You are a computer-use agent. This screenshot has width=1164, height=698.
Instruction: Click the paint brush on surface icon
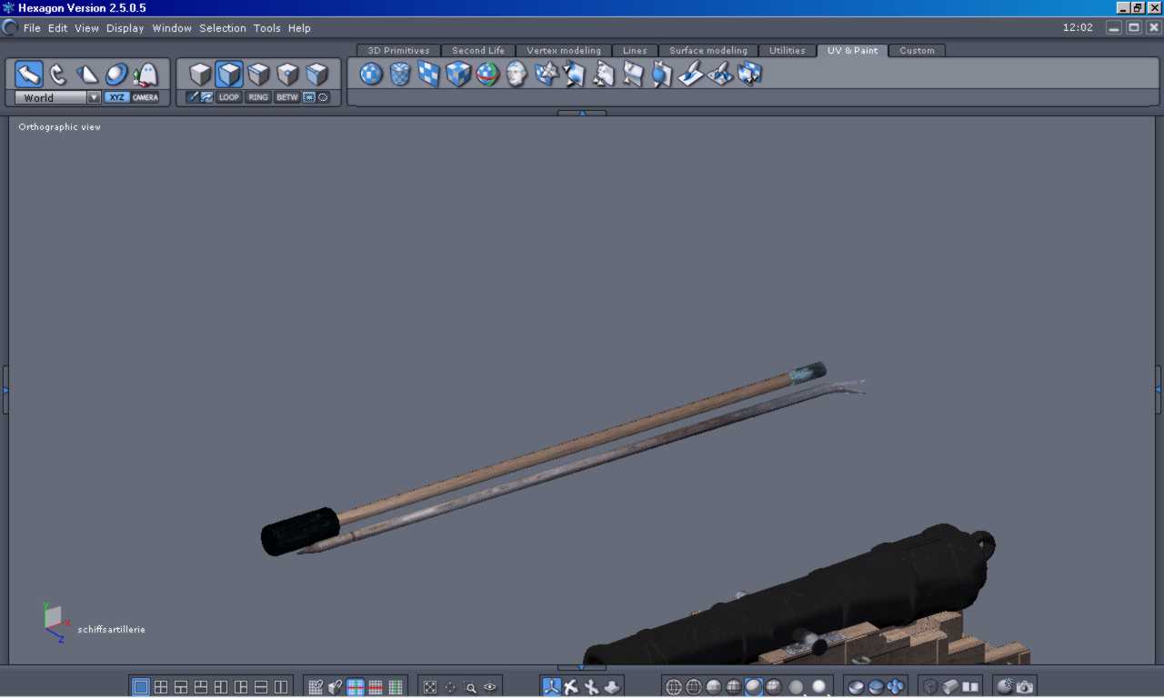coord(691,74)
